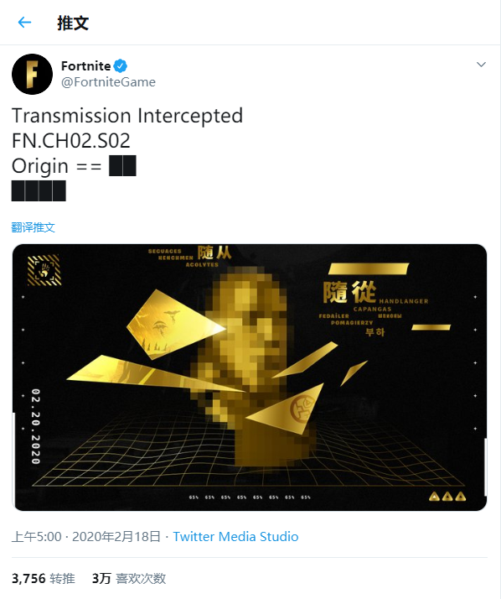Click the handprint emblem in the image corner
Screen dimensions: 501x599
pos(44,270)
